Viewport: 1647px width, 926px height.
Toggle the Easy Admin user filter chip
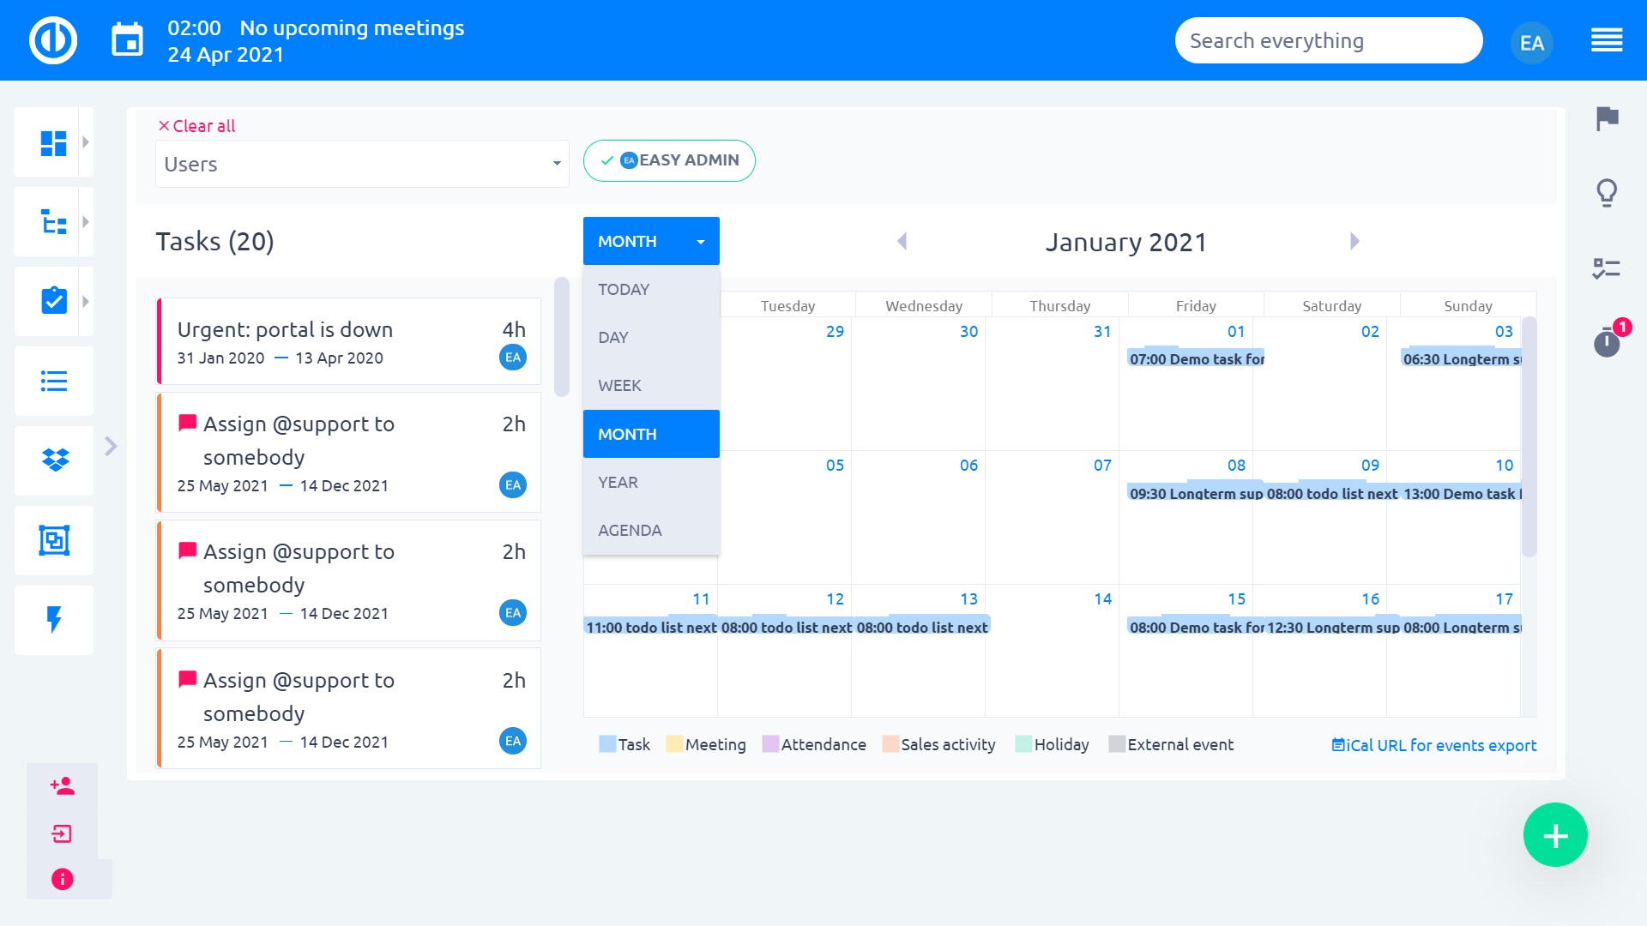click(x=669, y=160)
